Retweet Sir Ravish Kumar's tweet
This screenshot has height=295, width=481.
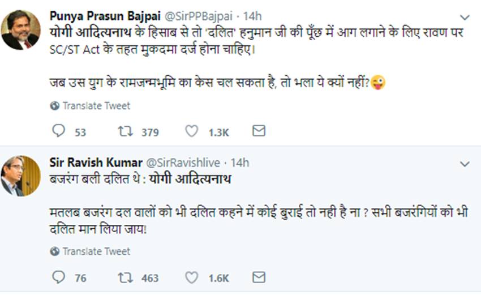pos(124,277)
